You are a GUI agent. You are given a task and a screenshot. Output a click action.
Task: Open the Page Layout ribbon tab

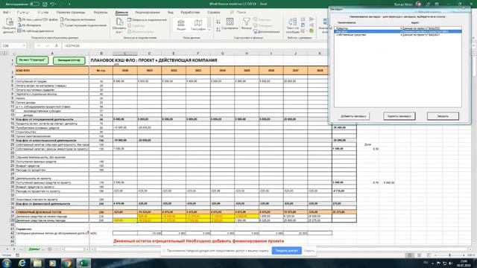point(71,13)
